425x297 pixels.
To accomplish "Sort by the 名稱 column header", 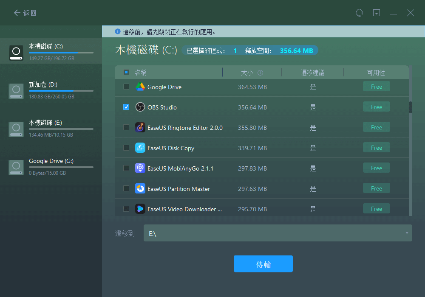I will coord(141,73).
